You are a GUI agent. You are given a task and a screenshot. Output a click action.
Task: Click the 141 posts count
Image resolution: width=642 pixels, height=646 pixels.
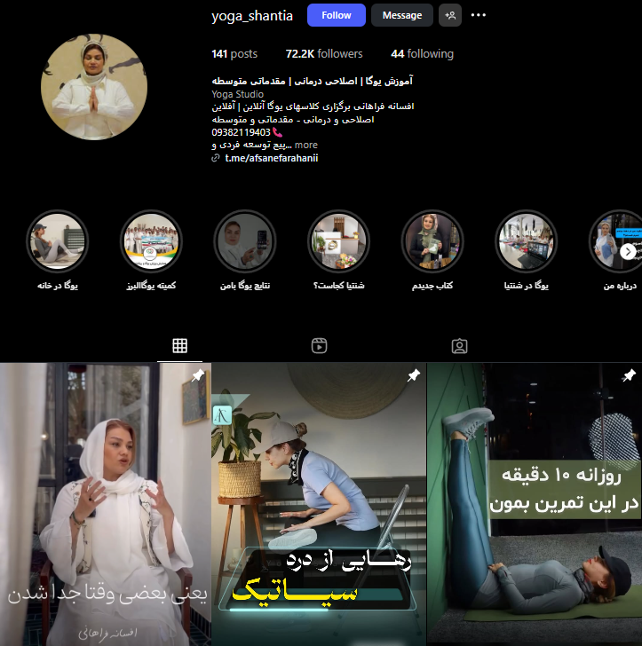tap(234, 54)
